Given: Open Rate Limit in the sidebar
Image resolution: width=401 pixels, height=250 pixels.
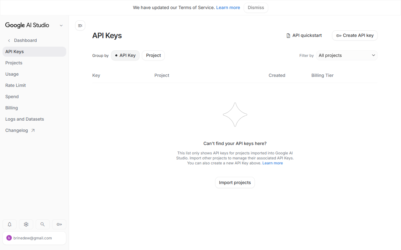Looking at the screenshot, I should [x=34, y=85].
